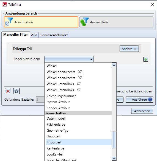Select Flächenfarbe under Eigenschaften
This screenshot has height=161, width=157.
(79, 125)
